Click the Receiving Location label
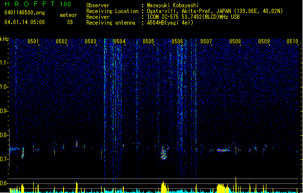Image resolution: width=303 pixels, height=193 pixels. pos(112,11)
